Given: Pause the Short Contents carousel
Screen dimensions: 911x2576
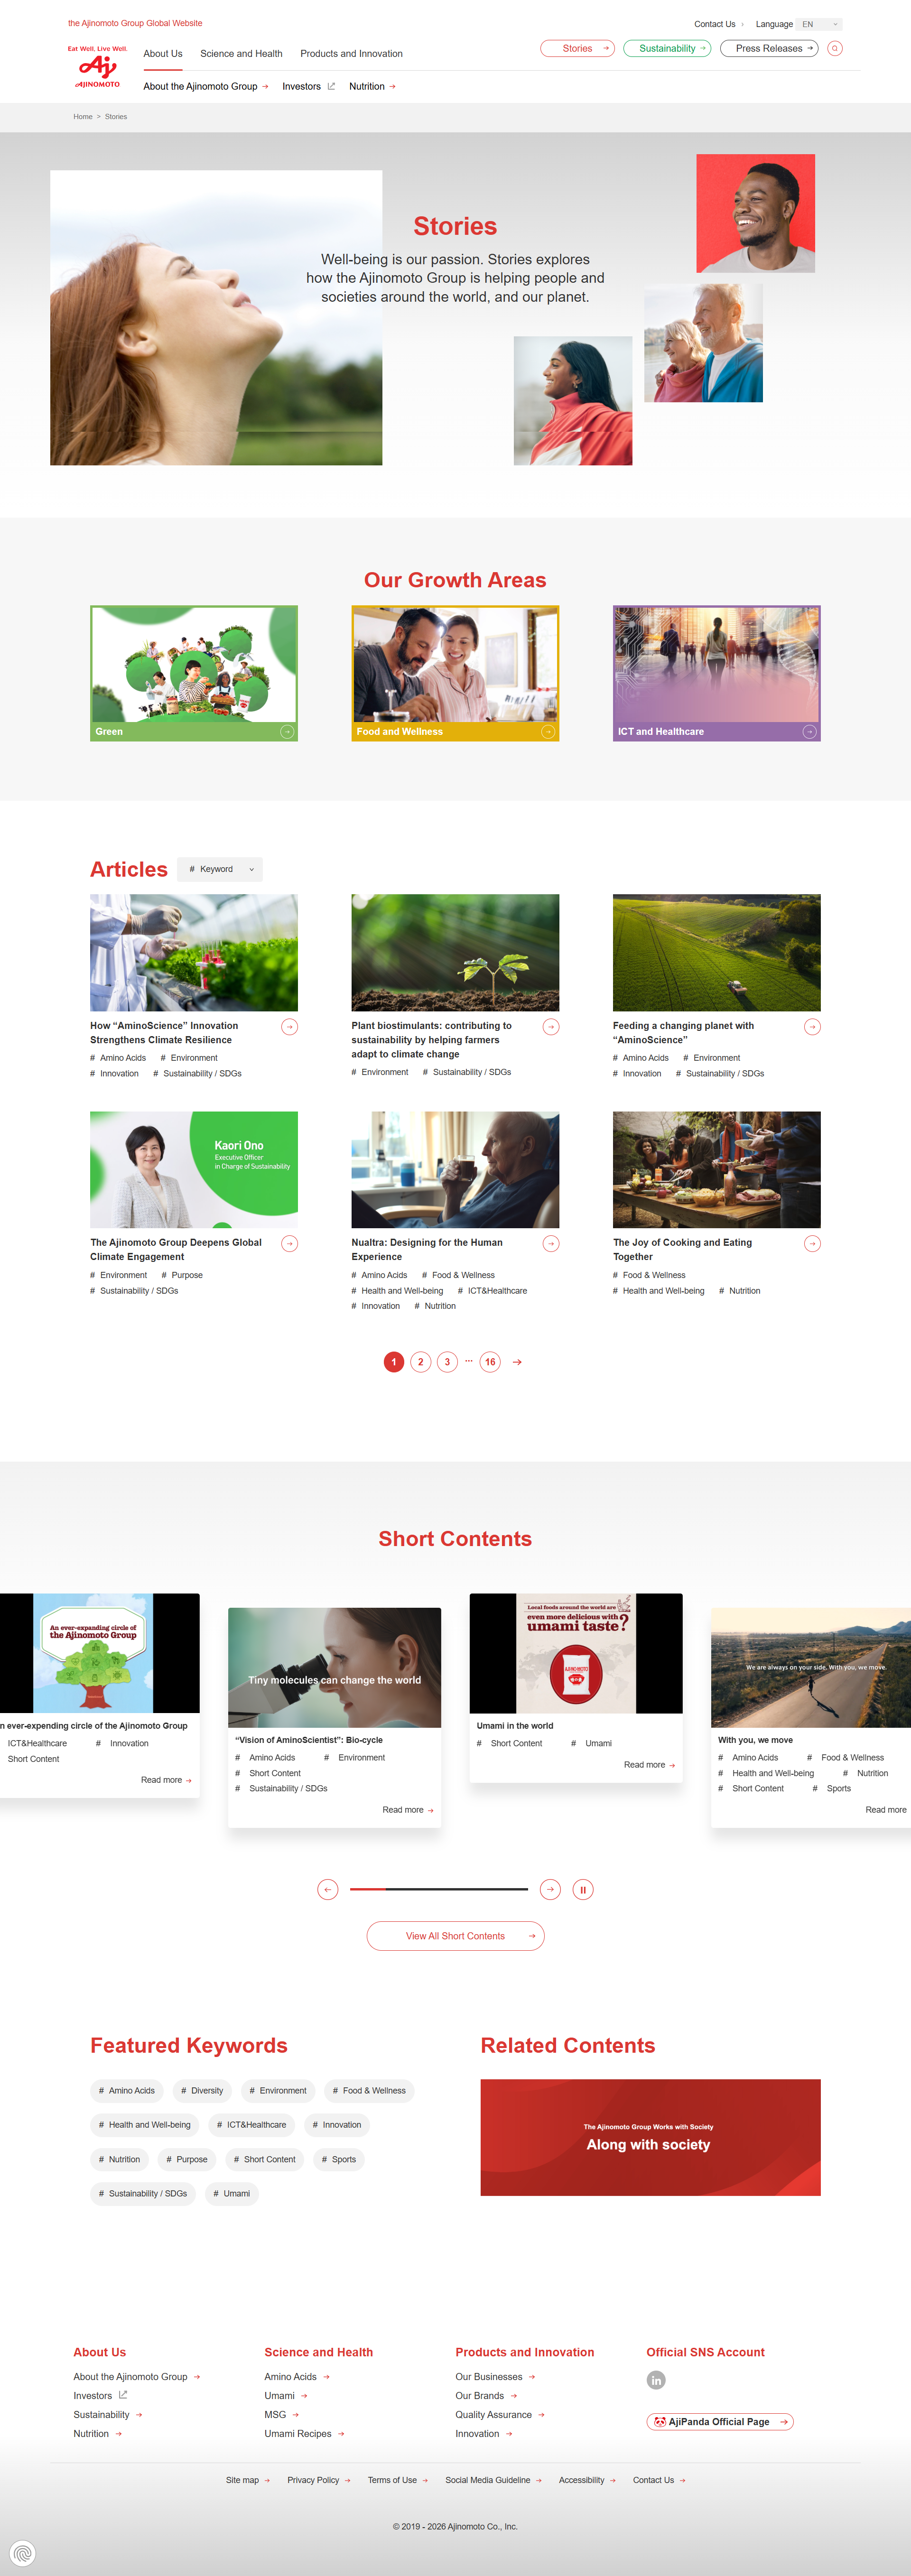Looking at the screenshot, I should click(583, 1889).
